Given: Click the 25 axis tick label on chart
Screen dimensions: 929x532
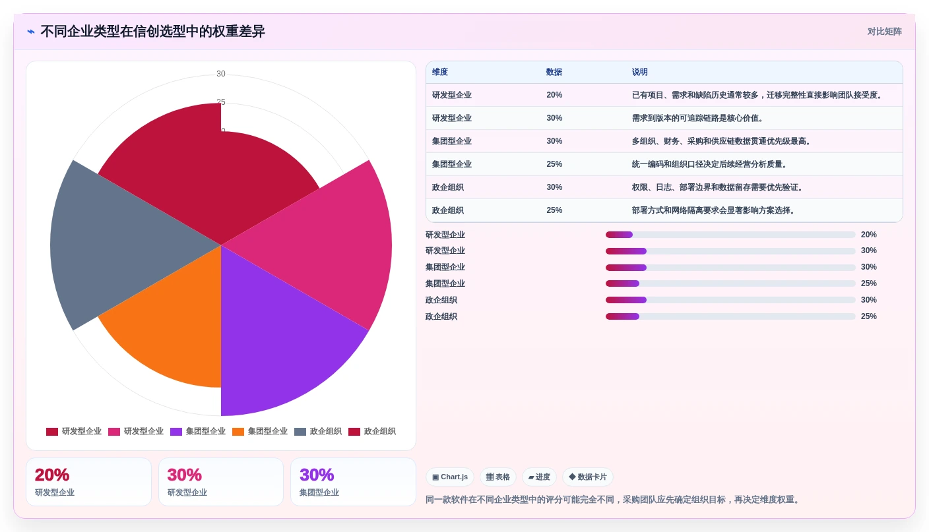Looking at the screenshot, I should (x=221, y=102).
